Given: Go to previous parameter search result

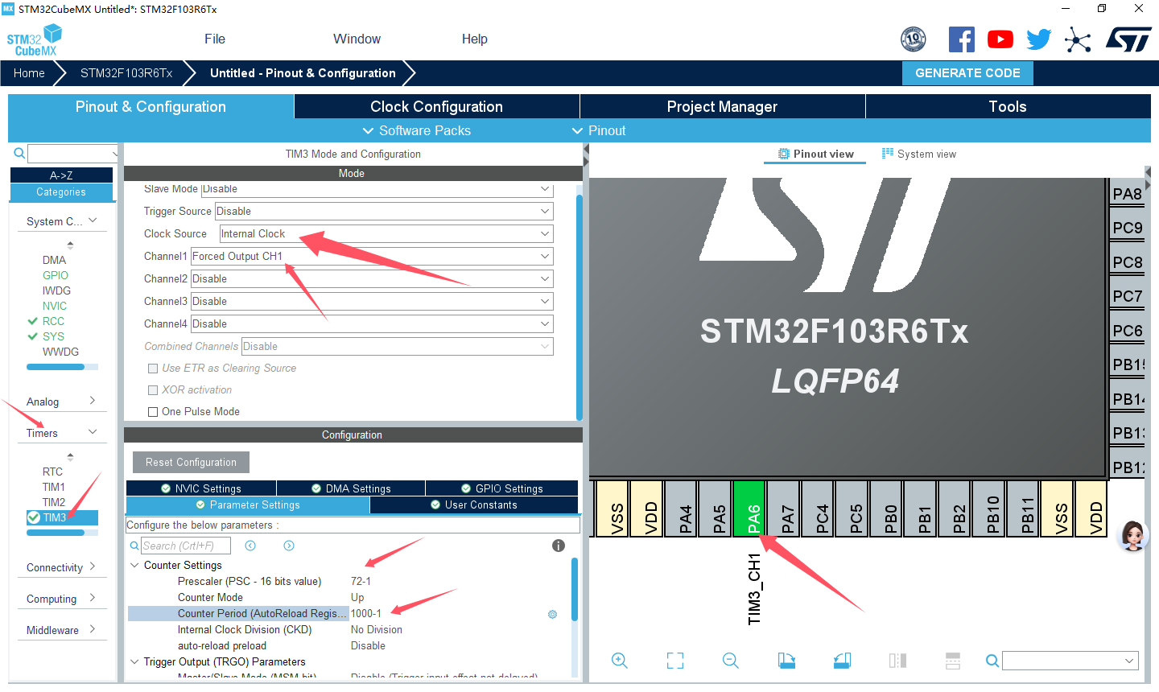Looking at the screenshot, I should click(250, 546).
